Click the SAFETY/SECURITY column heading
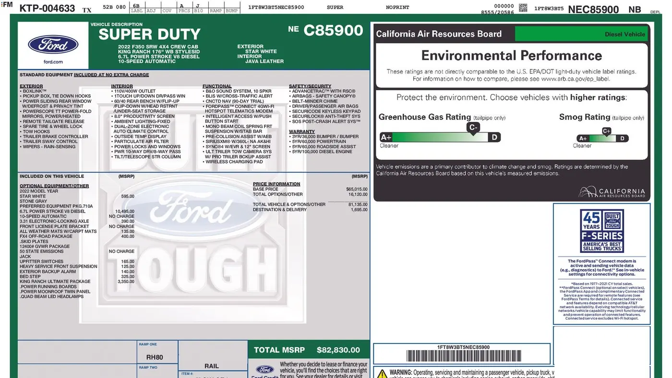The height and width of the screenshot is (378, 672). (310, 86)
